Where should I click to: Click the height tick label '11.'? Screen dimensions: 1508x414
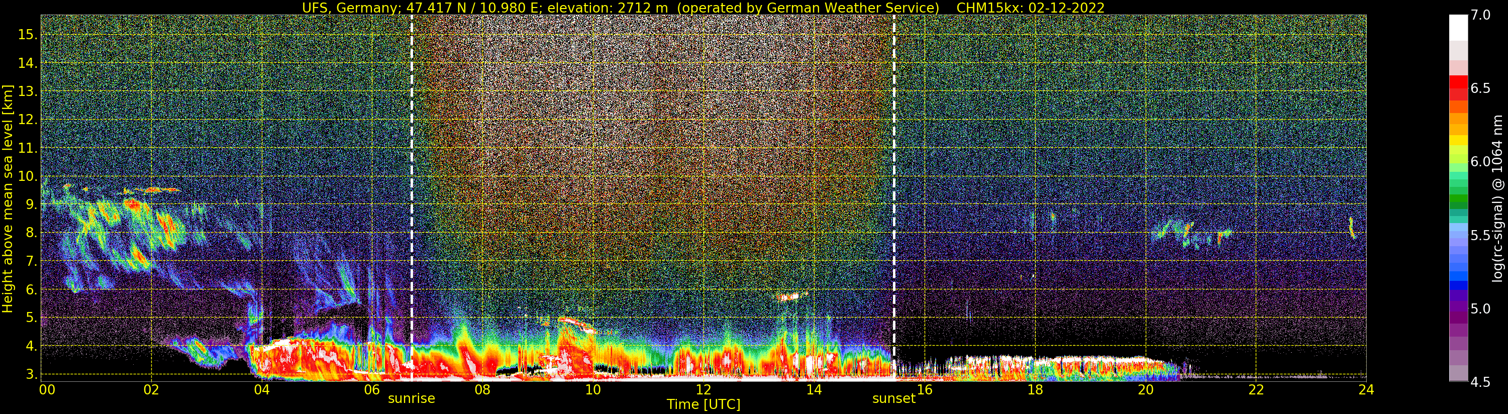(28, 148)
